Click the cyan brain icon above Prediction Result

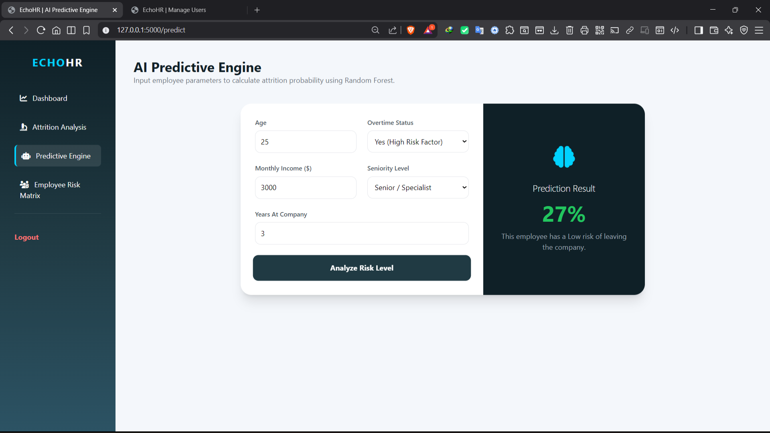[563, 157]
